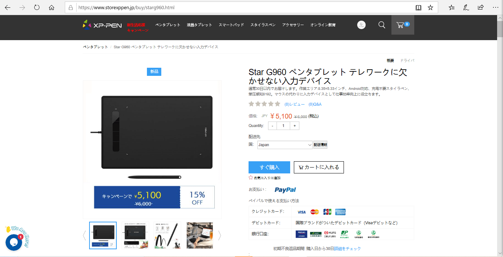Viewport: 503px width, 257px height.
Task: Select second thumbnail showing tablet connections
Action: point(135,235)
